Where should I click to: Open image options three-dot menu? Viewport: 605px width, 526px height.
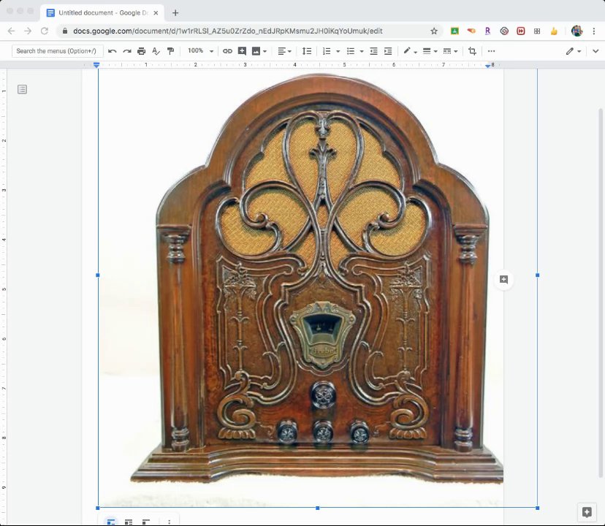point(169,522)
